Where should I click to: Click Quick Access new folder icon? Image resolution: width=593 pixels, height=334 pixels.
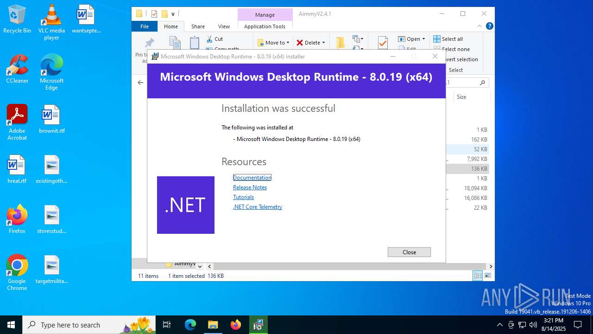tap(164, 14)
